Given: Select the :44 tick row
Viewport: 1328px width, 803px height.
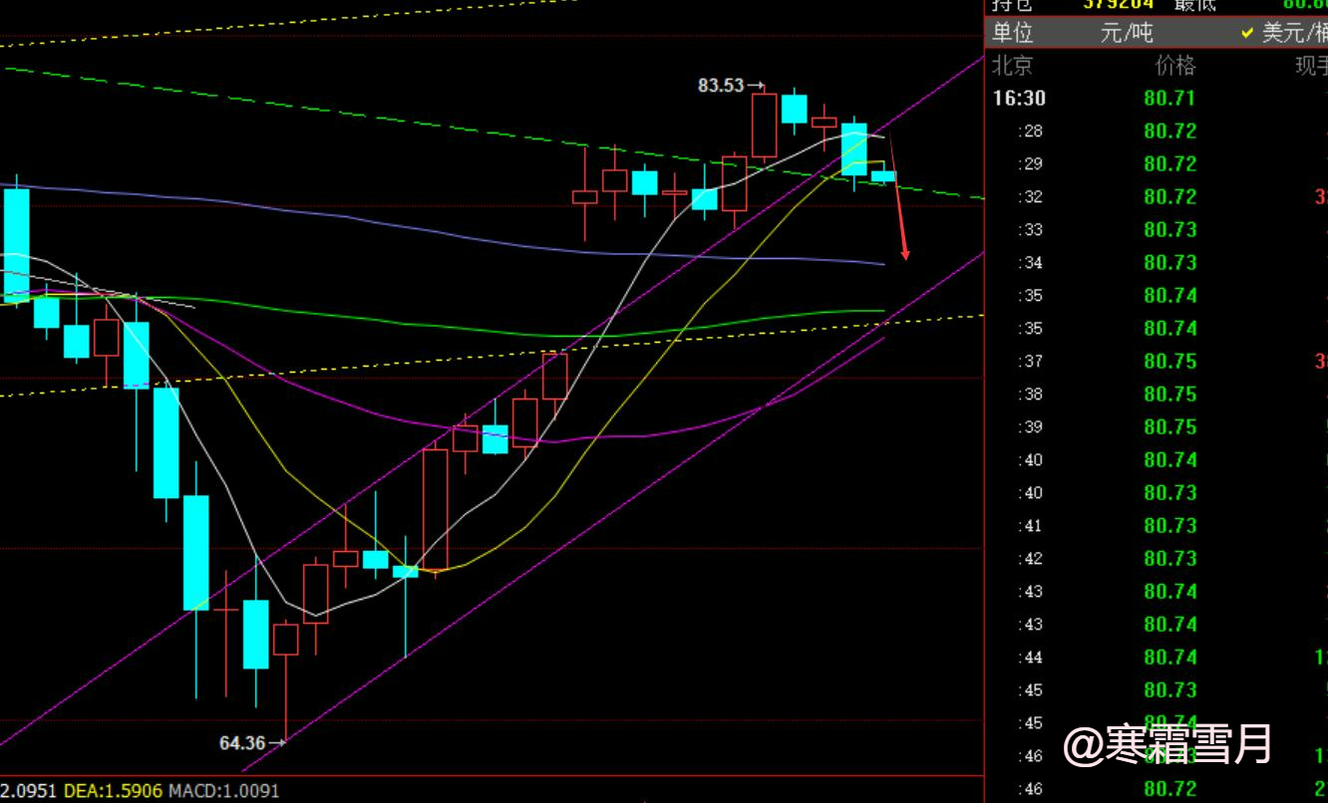Looking at the screenshot, I should (1158, 657).
